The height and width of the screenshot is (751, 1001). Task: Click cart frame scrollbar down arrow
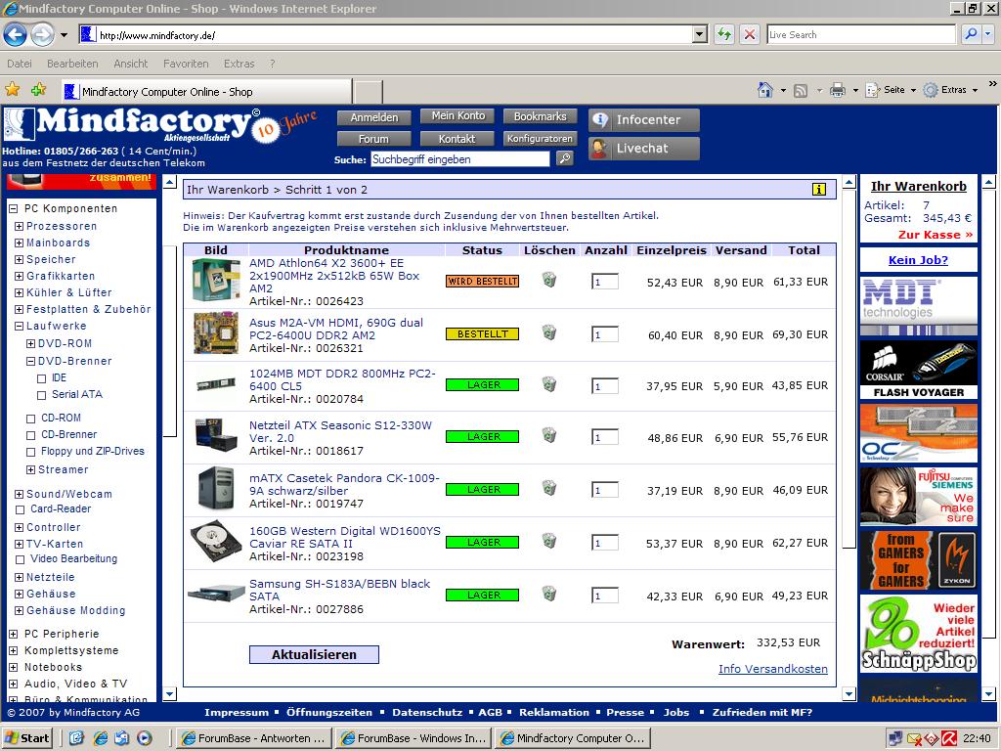[849, 694]
